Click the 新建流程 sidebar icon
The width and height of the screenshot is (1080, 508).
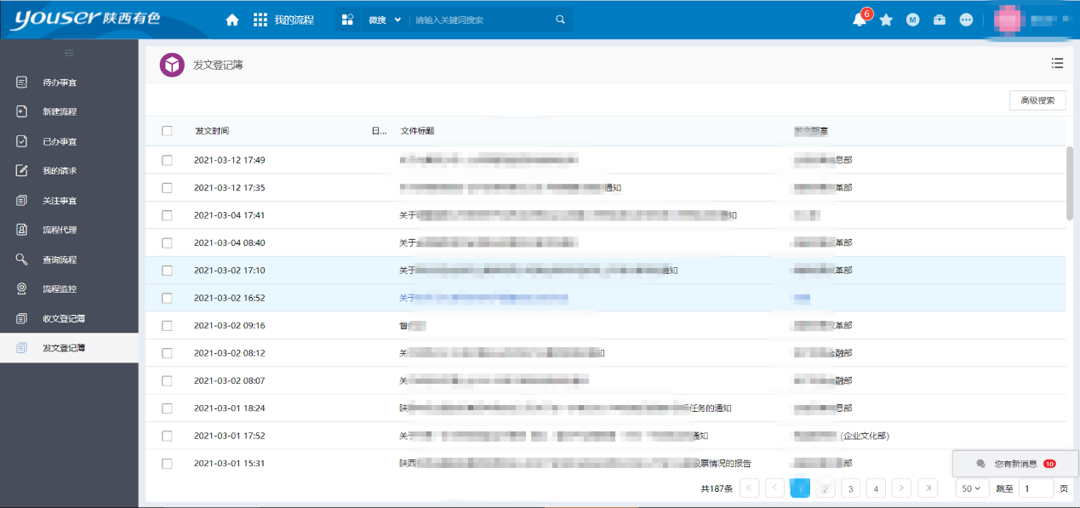click(22, 111)
